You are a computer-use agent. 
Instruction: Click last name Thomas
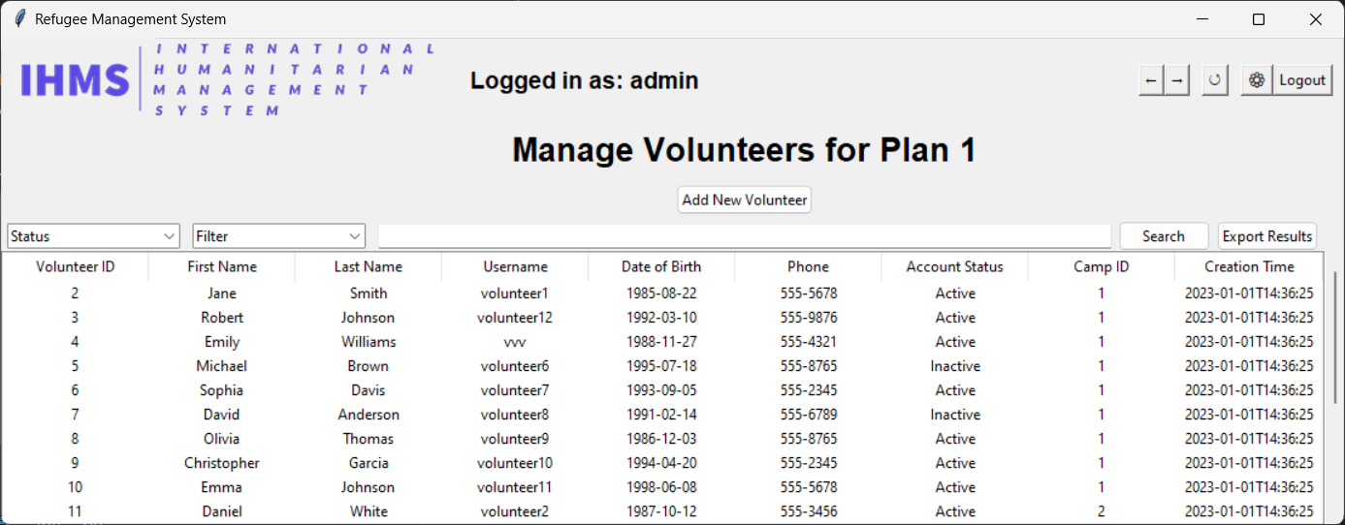[x=368, y=439]
